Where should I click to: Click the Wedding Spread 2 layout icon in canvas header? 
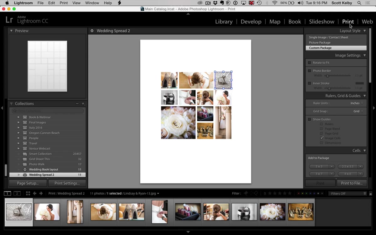[92, 31]
